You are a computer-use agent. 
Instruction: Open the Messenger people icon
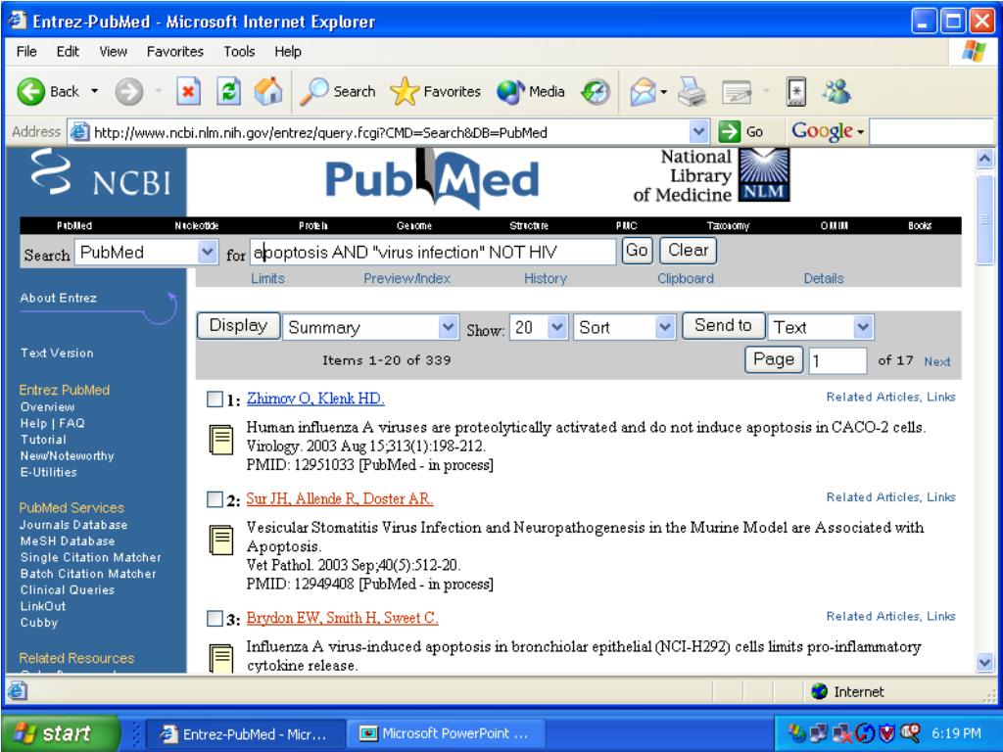[x=836, y=92]
